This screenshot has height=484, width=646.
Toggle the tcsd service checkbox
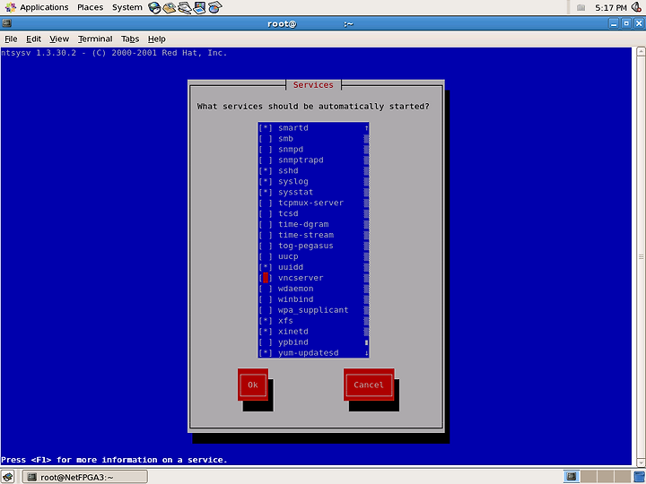tap(266, 213)
